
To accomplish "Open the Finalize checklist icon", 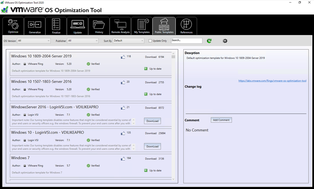I will [56, 24].
